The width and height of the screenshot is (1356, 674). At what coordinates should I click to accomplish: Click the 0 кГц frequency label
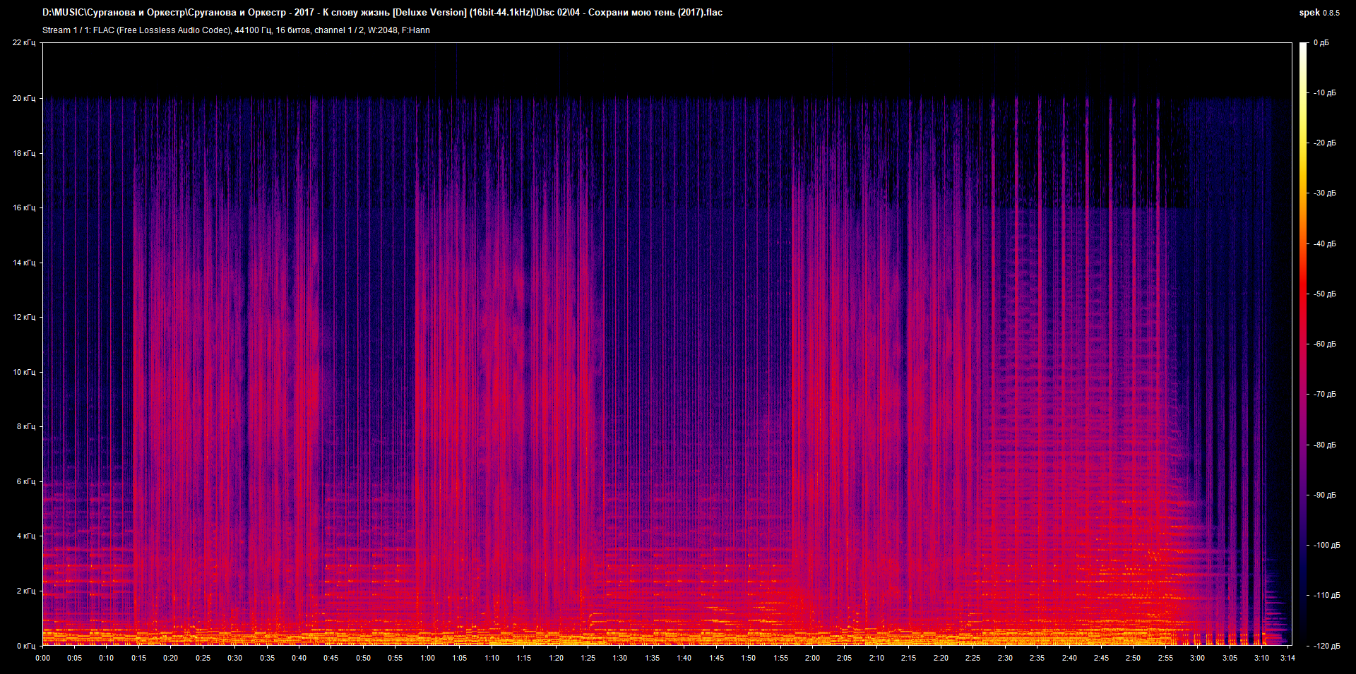click(x=25, y=646)
